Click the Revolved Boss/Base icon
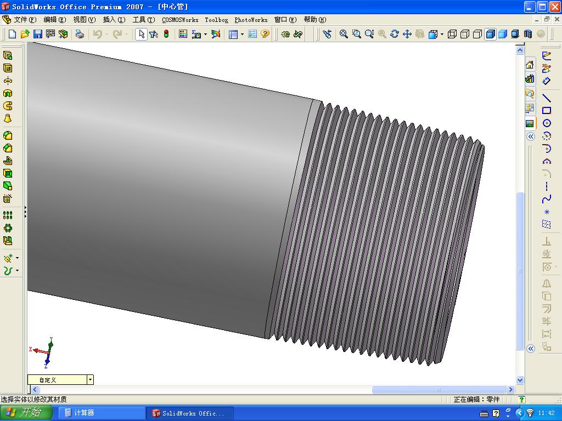Screen dimensions: 562x421 [8, 81]
